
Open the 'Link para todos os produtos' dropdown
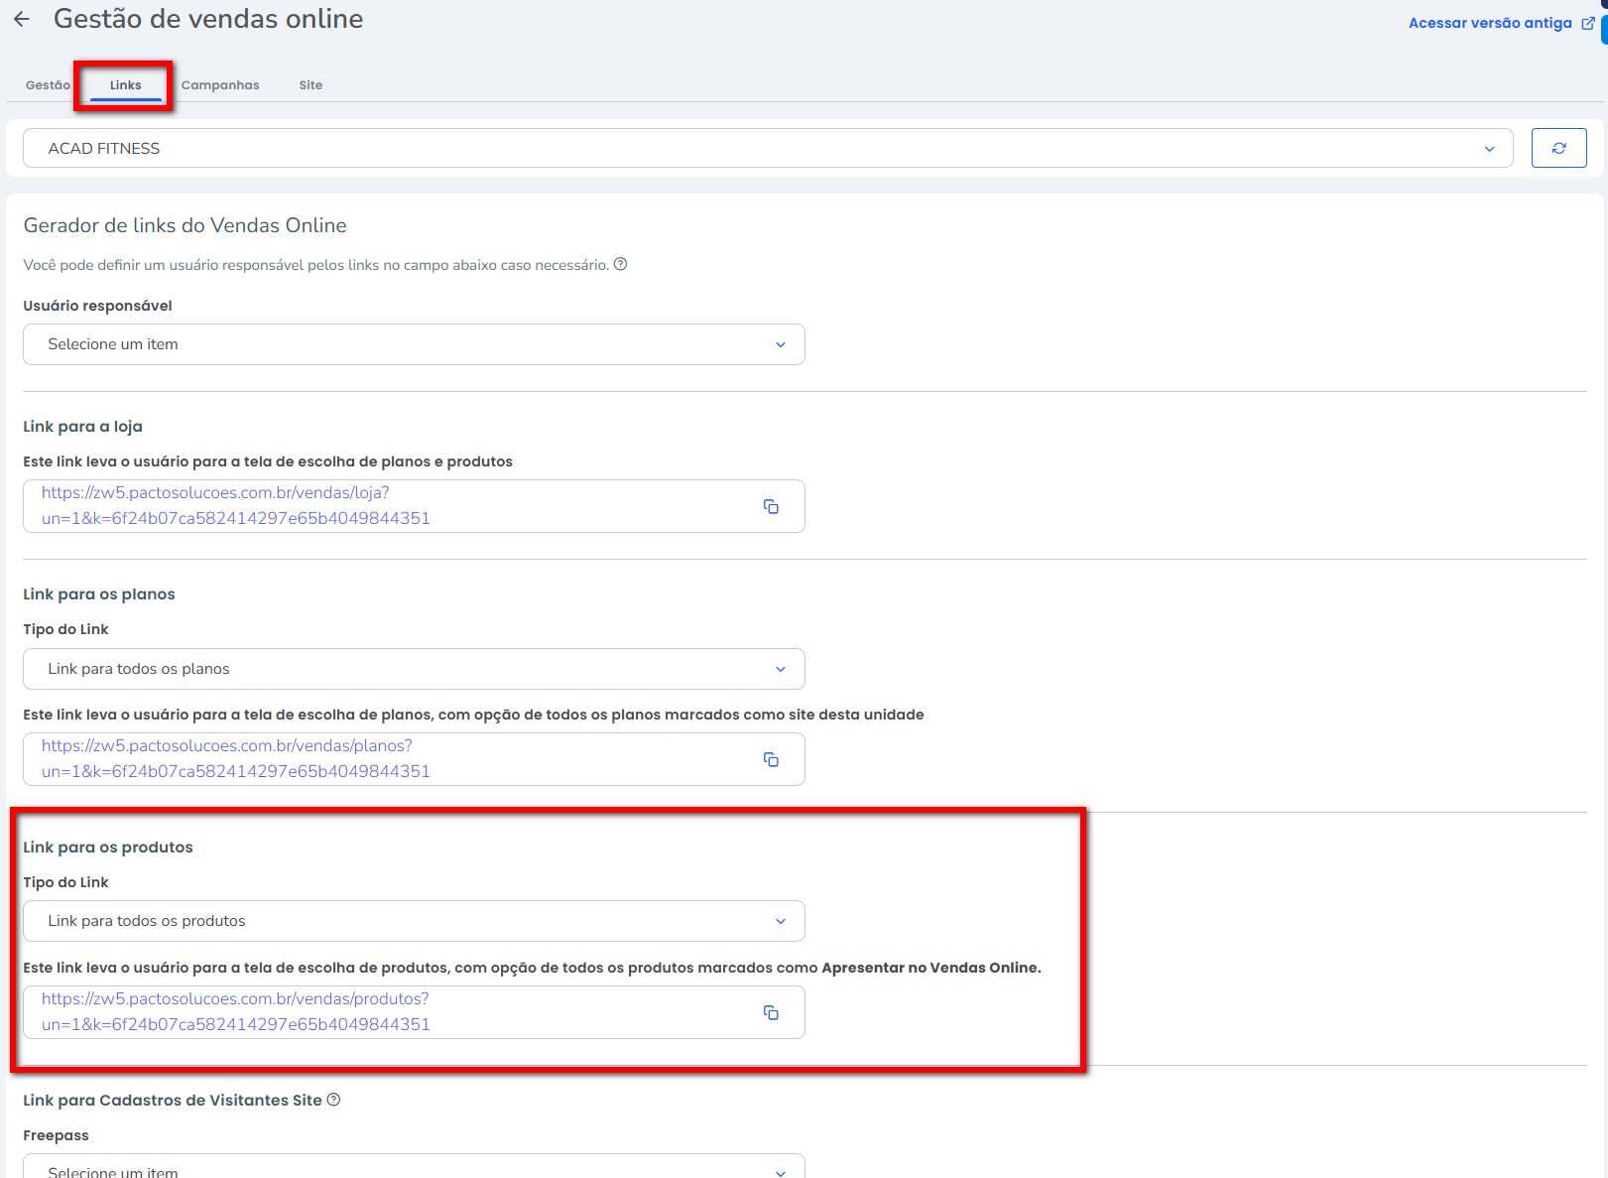pos(414,921)
